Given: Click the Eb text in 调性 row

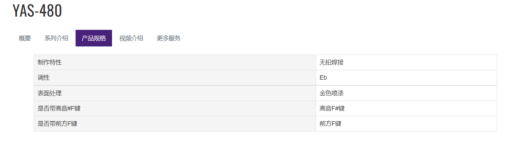Looking at the screenshot, I should click(323, 78).
